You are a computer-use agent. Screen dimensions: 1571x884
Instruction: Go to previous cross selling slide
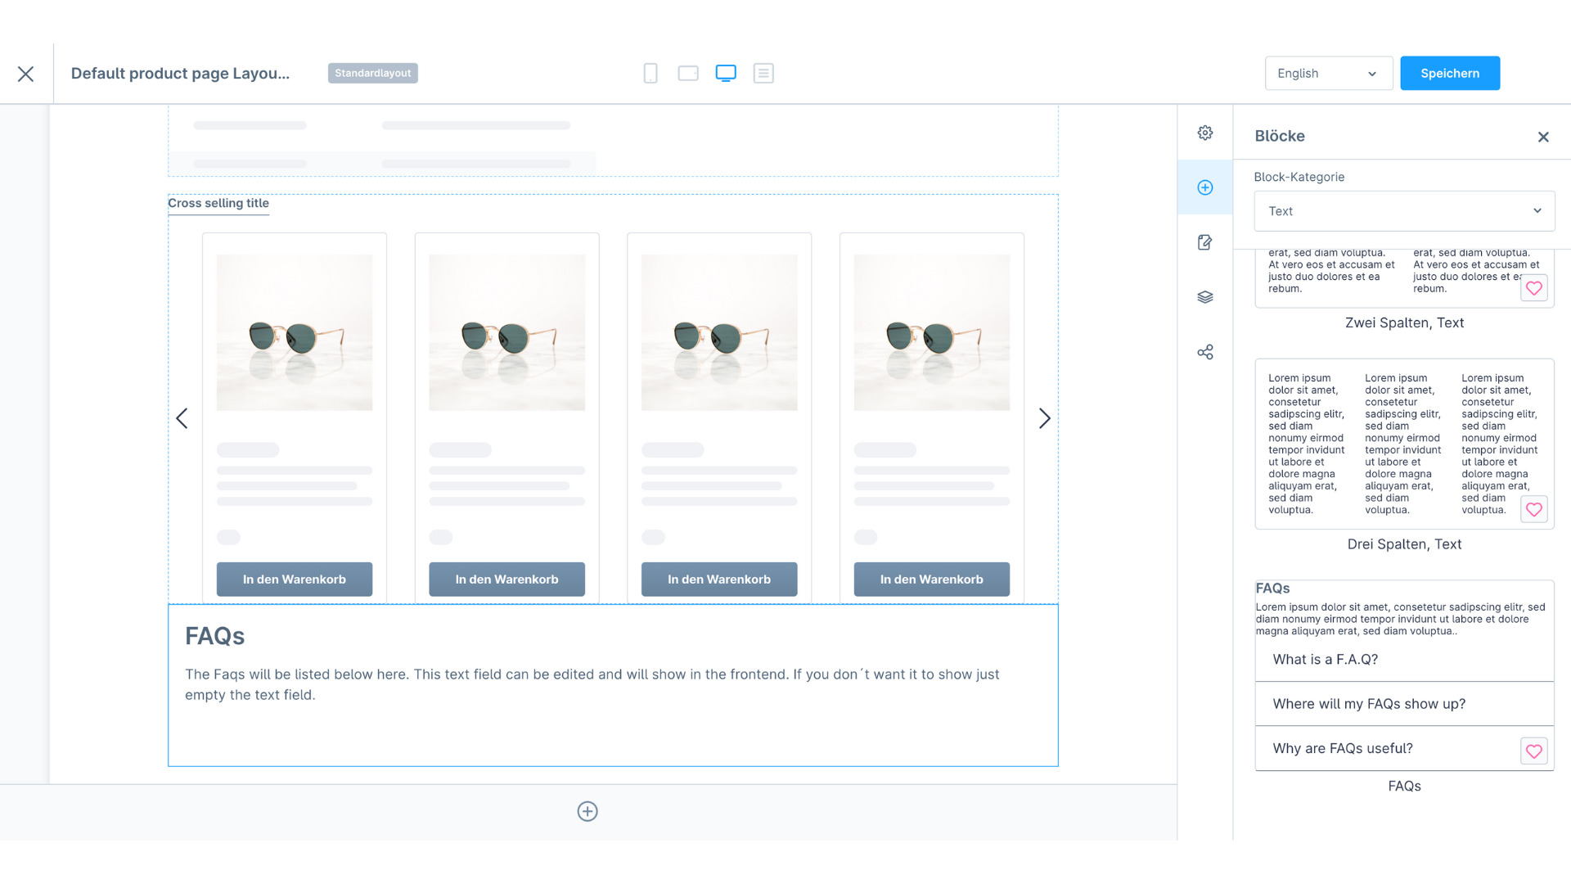tap(182, 418)
